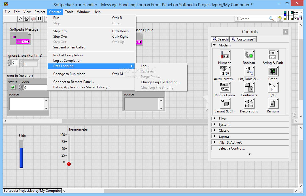Expand the Silver palette category
Viewport: 306px width, 196px height.
pos(214,118)
